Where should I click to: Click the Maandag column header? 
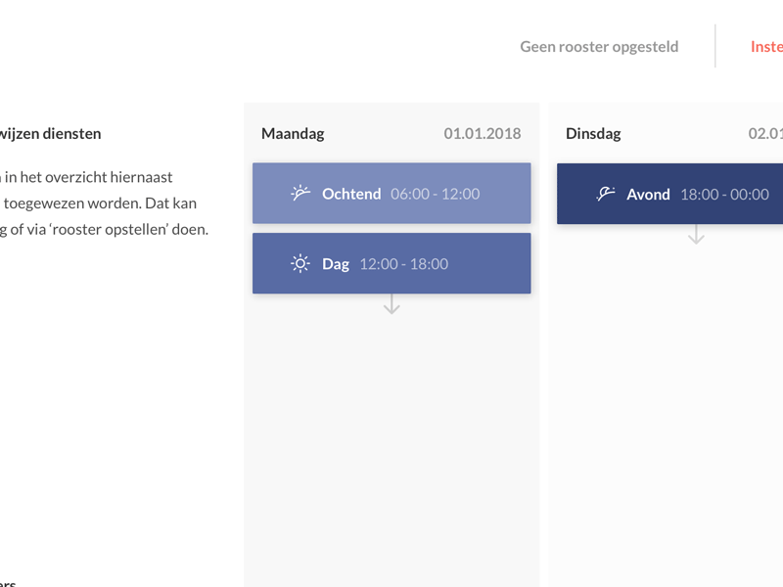(x=293, y=134)
